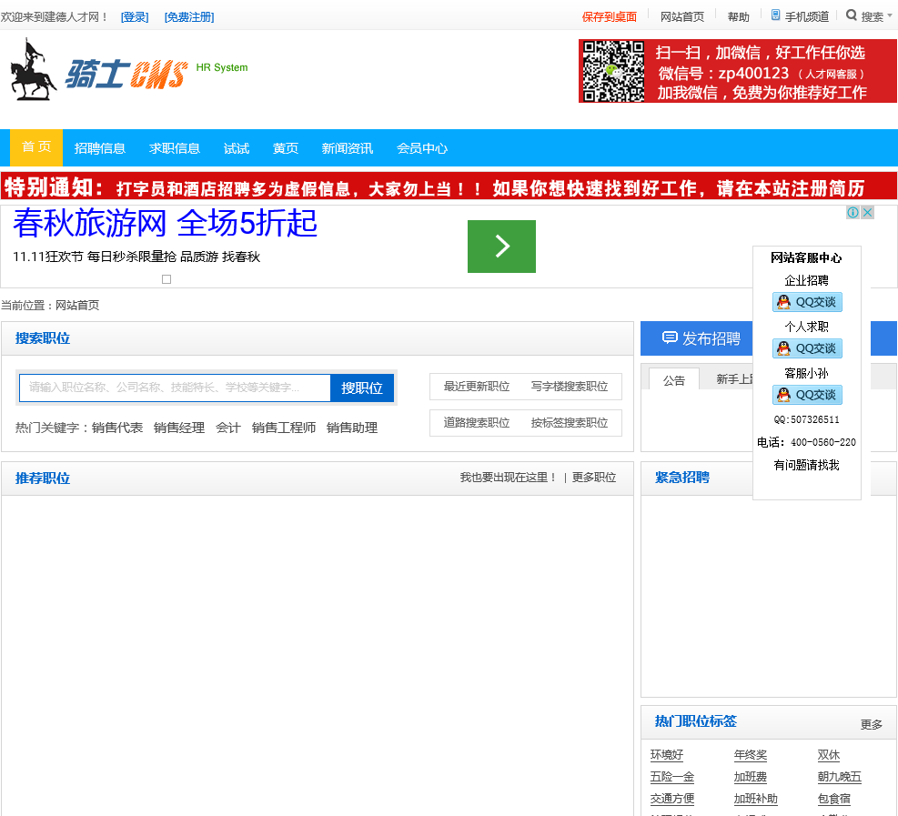
Task: Click 网站首页 in breadcrumb
Action: [x=77, y=306]
